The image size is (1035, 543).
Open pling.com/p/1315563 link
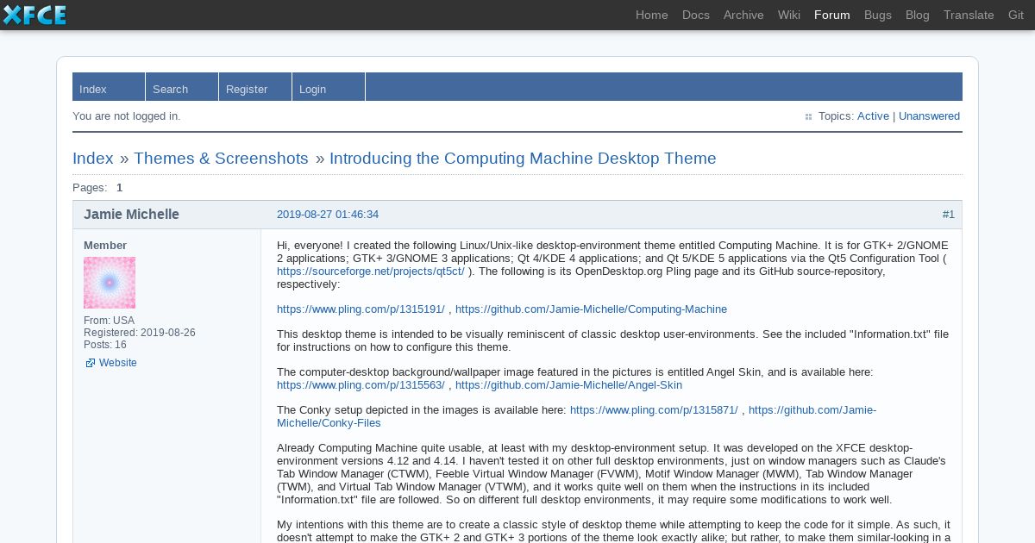(361, 385)
